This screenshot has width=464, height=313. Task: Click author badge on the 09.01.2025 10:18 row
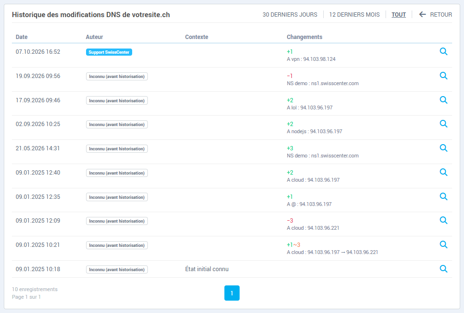[117, 269]
